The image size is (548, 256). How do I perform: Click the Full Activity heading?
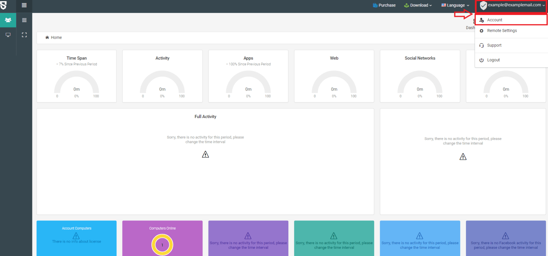click(x=205, y=117)
